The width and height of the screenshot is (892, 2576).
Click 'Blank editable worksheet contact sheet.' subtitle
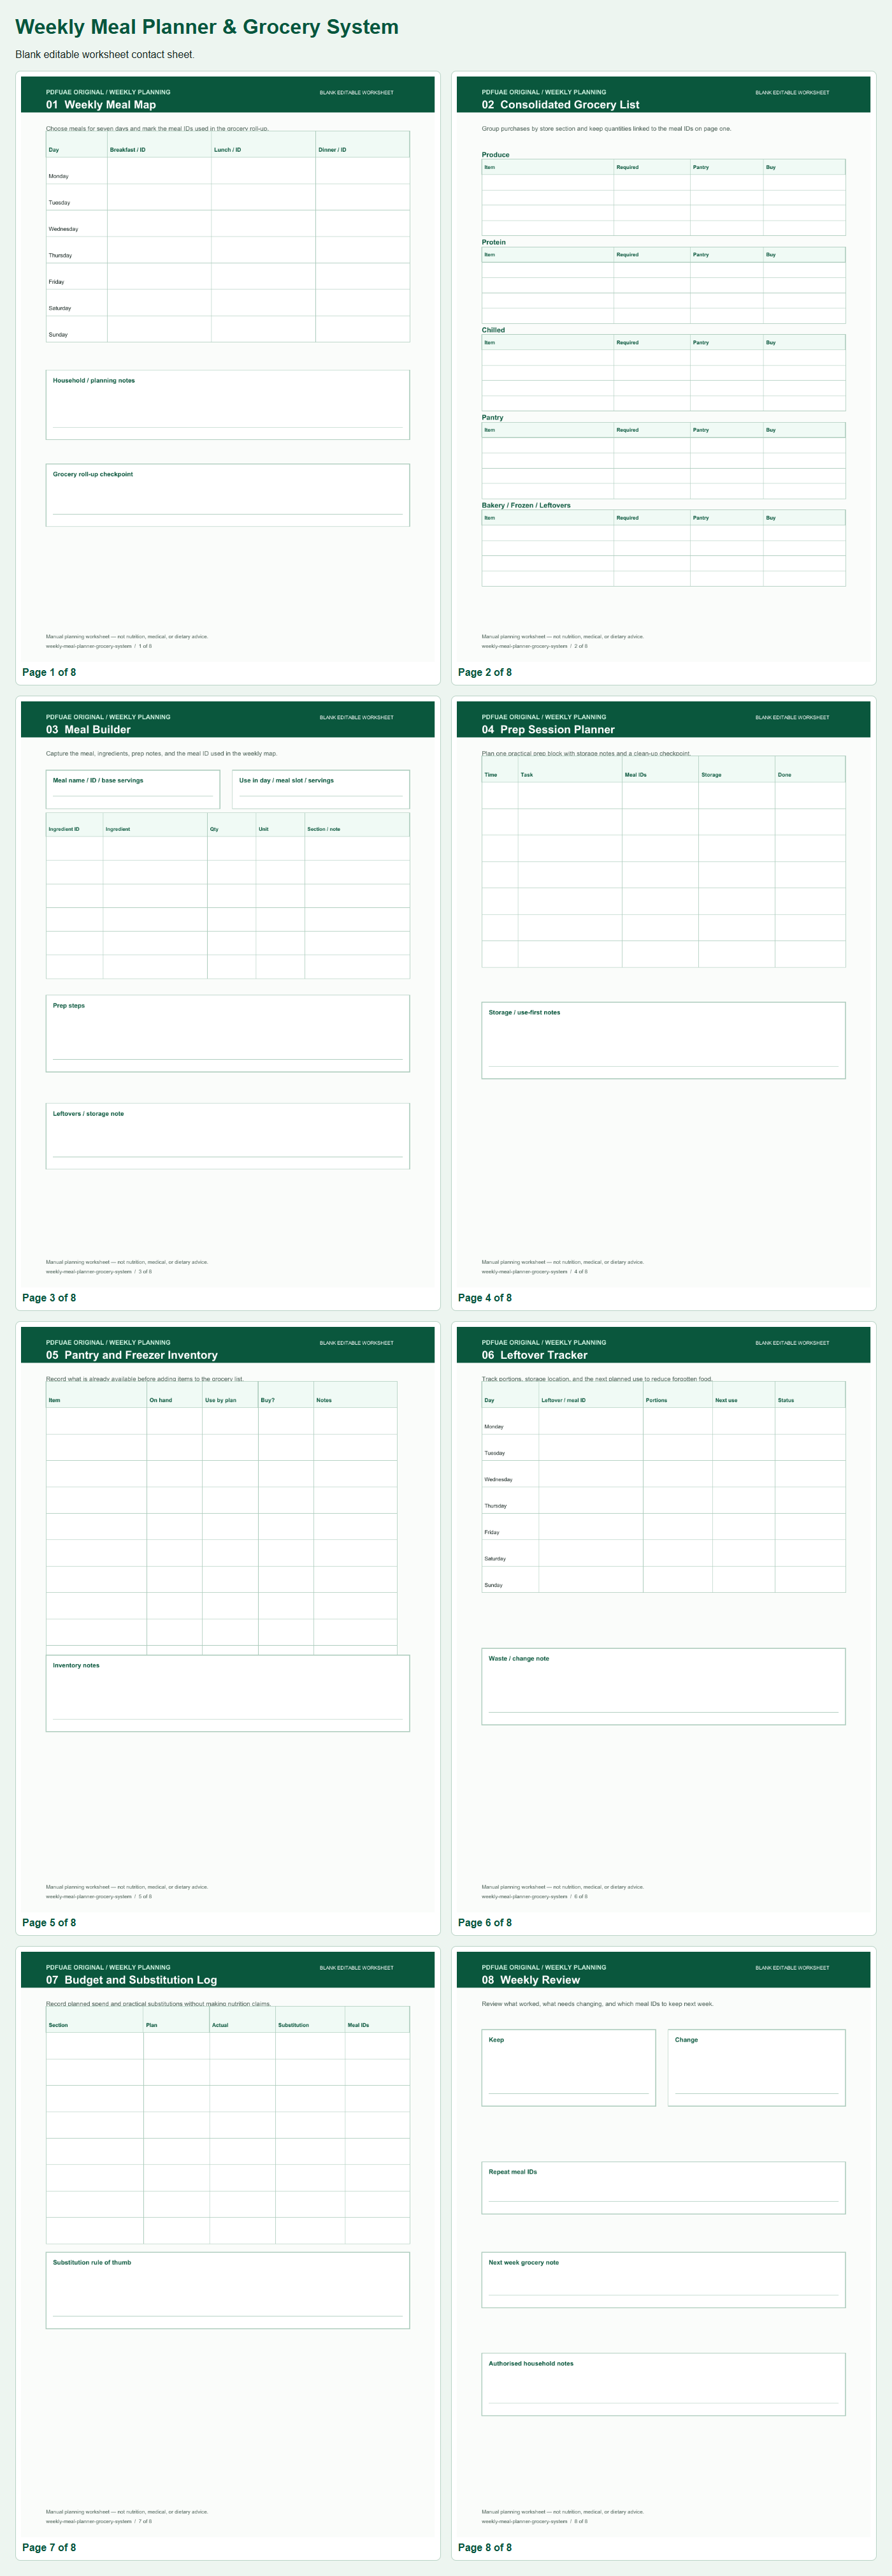coord(105,54)
